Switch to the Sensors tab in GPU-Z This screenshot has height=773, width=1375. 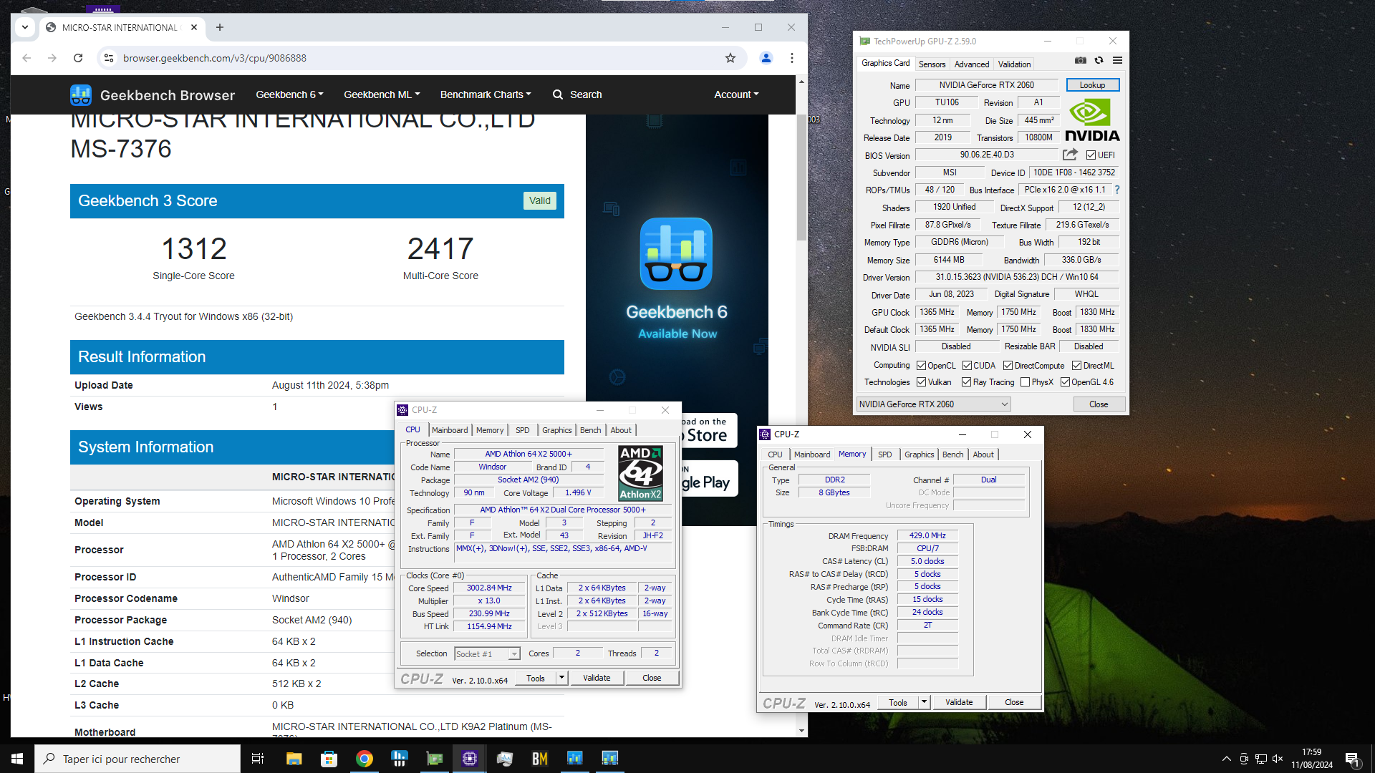pos(932,64)
